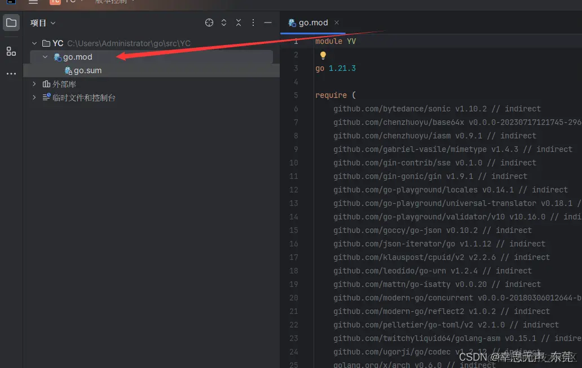The height and width of the screenshot is (368, 582).
Task: Collapse the go.mod tree node chevron
Action: pos(45,57)
